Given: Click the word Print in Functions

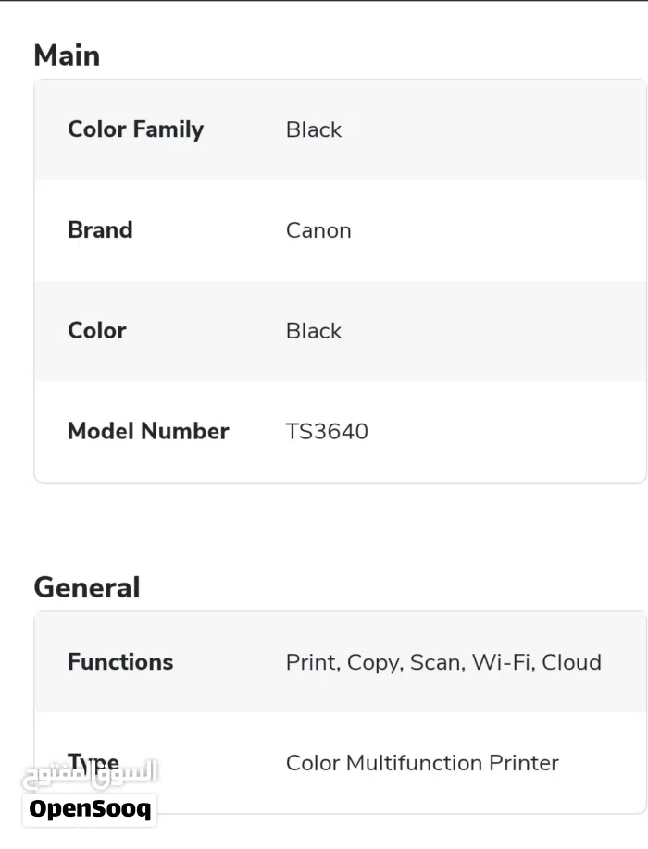Looking at the screenshot, I should (311, 662).
